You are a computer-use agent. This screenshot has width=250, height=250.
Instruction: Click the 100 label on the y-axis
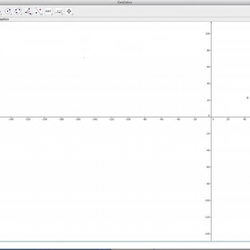pos(207,33)
